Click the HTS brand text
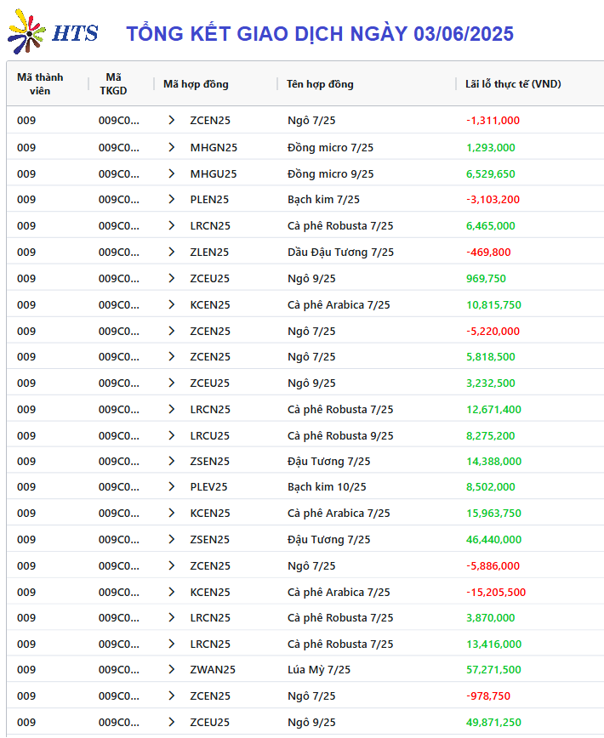 click(75, 33)
